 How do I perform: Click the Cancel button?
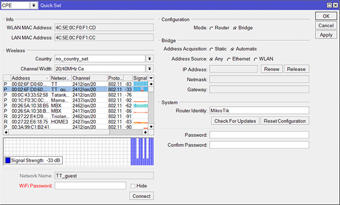(326, 26)
